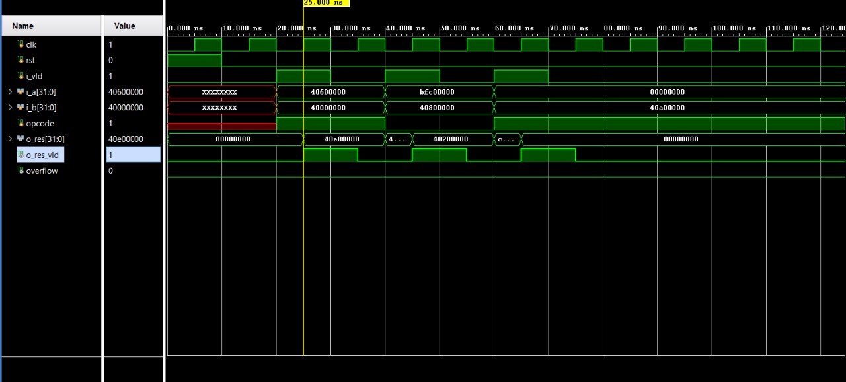
Task: Click the yellow 25.000 ns cursor flag
Action: click(326, 3)
